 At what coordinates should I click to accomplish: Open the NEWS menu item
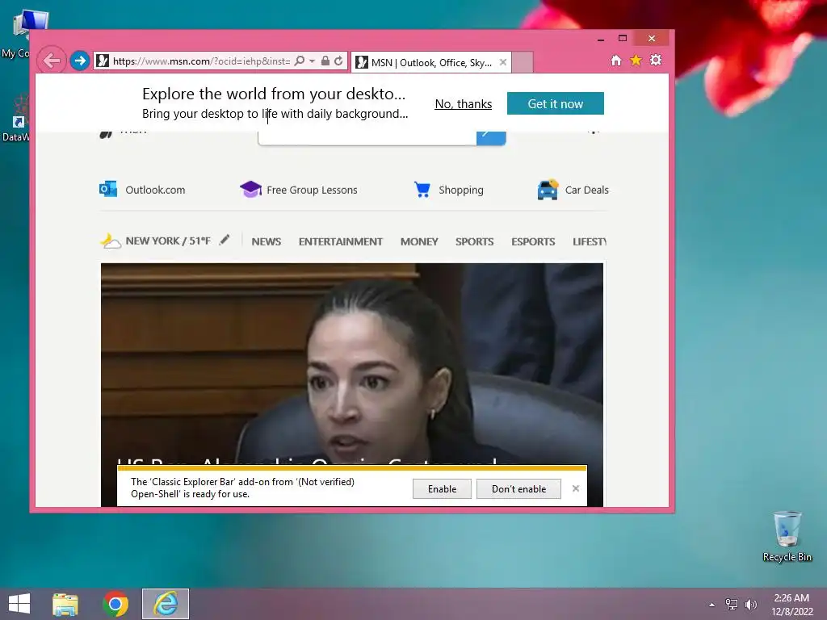click(267, 241)
